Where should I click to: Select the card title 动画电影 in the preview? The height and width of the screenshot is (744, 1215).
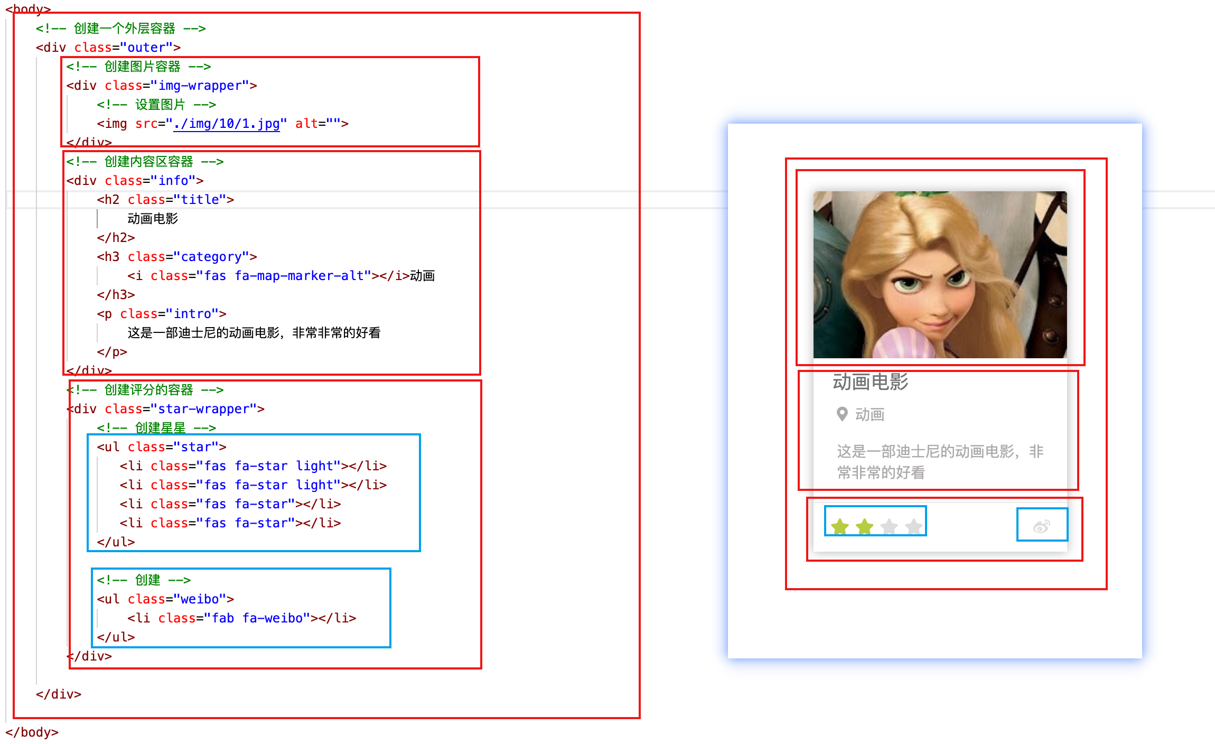point(870,382)
